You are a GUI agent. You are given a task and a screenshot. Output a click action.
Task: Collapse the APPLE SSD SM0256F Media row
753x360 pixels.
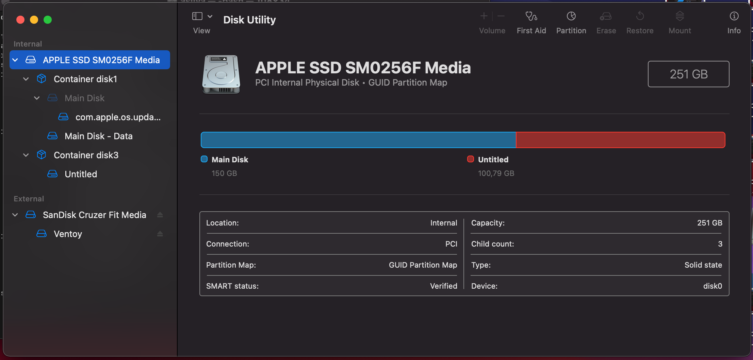(15, 60)
